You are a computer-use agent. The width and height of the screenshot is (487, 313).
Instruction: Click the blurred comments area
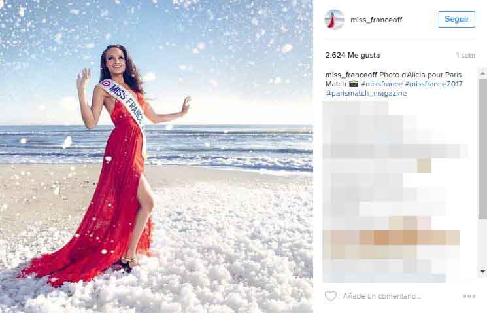(x=394, y=193)
